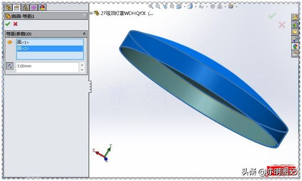
Task: Click the Section View icon
Action: [x=172, y=6]
